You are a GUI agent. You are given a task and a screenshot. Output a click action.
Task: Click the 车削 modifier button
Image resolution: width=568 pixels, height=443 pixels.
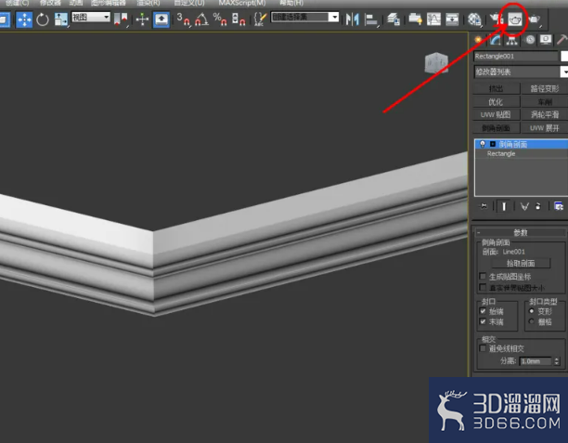coord(545,102)
